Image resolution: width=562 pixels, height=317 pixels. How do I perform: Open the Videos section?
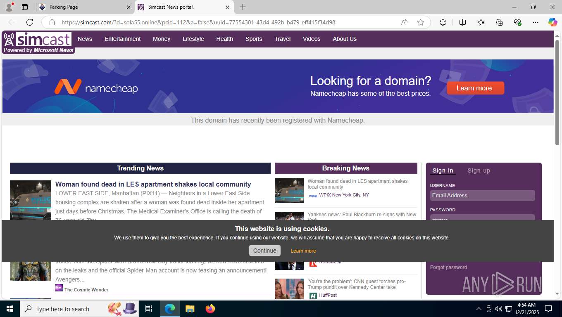[x=312, y=39]
